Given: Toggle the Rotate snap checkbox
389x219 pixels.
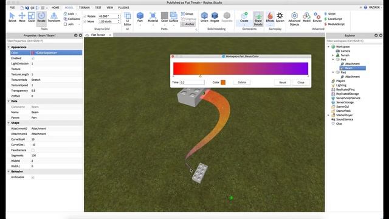Looking at the screenshot, I should coord(85,16).
